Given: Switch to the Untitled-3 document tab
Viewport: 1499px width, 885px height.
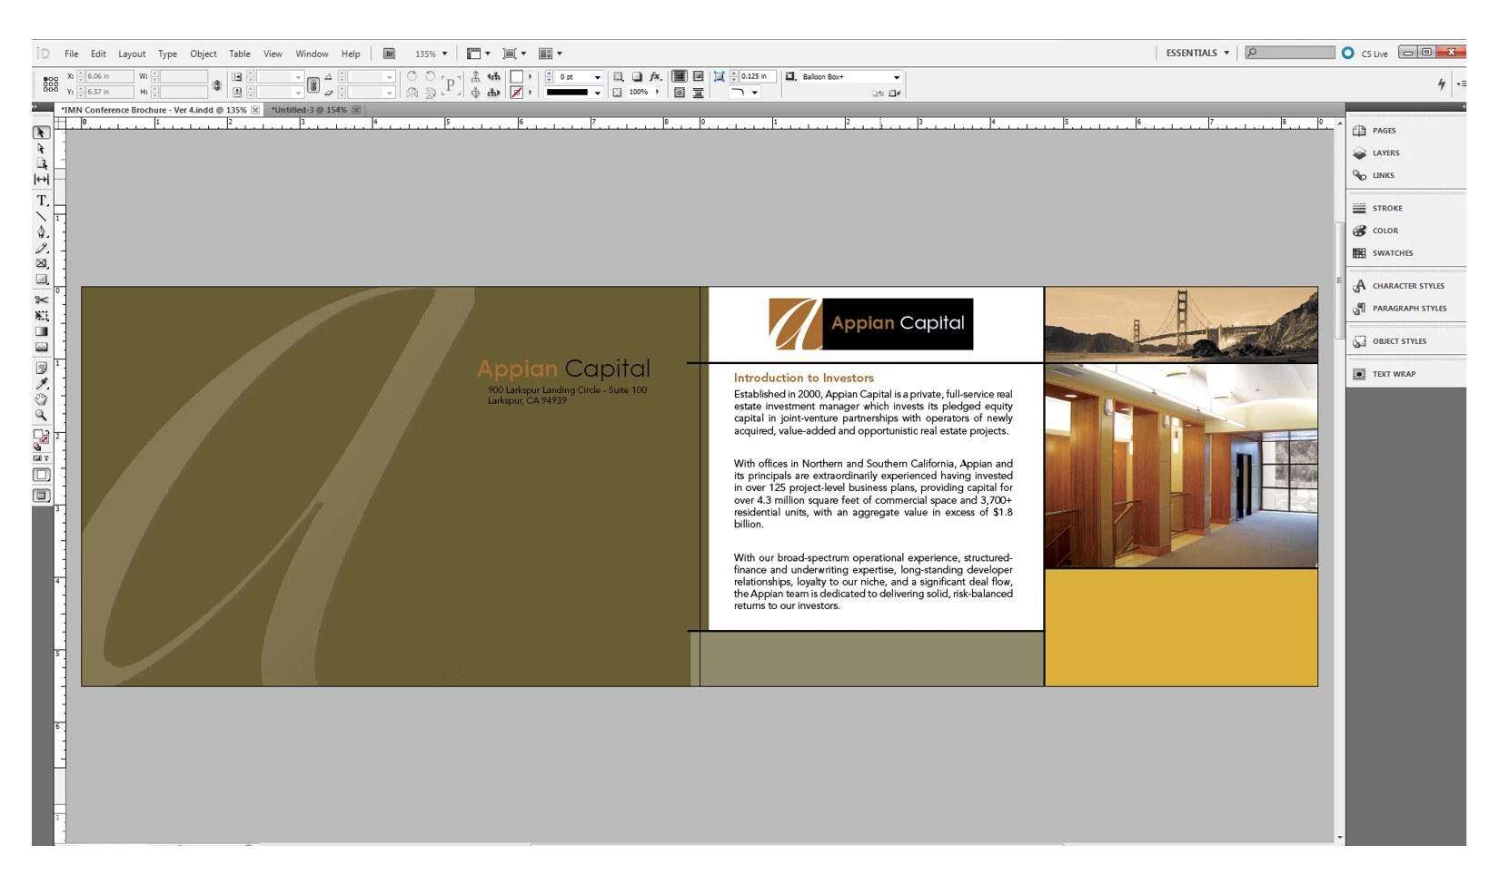Looking at the screenshot, I should 309,110.
